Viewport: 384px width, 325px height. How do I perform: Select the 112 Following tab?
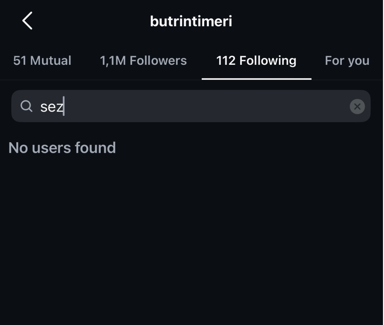256,61
